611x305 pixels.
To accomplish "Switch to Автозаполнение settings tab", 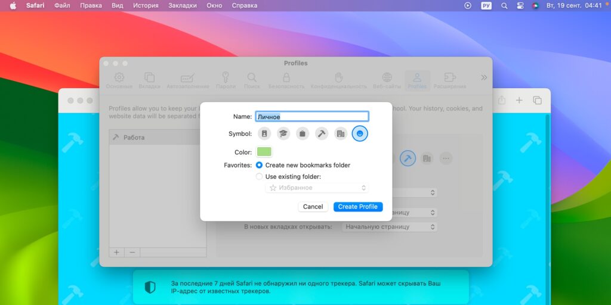I will 188,81.
